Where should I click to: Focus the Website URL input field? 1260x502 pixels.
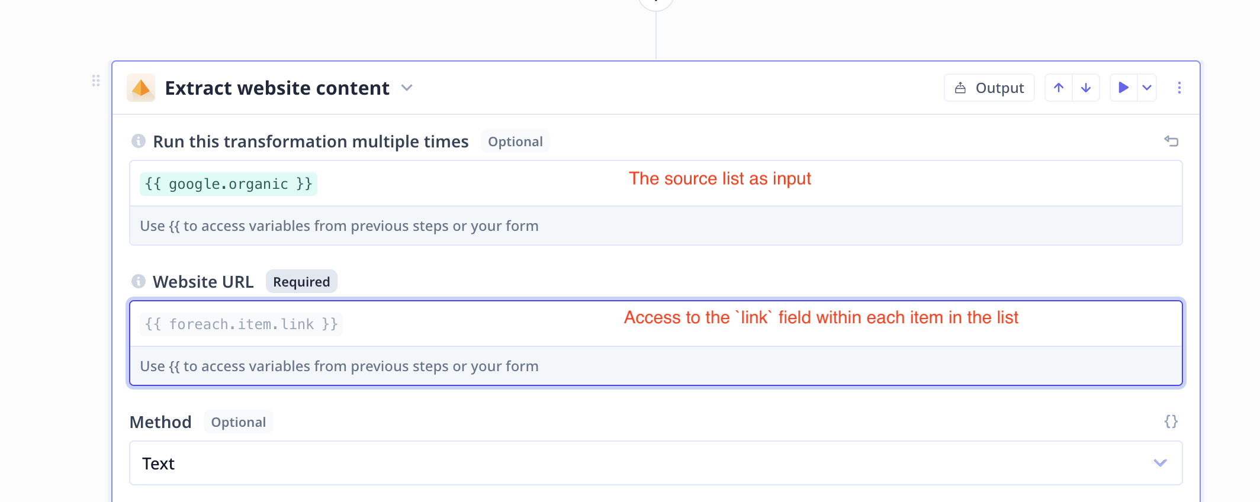656,324
